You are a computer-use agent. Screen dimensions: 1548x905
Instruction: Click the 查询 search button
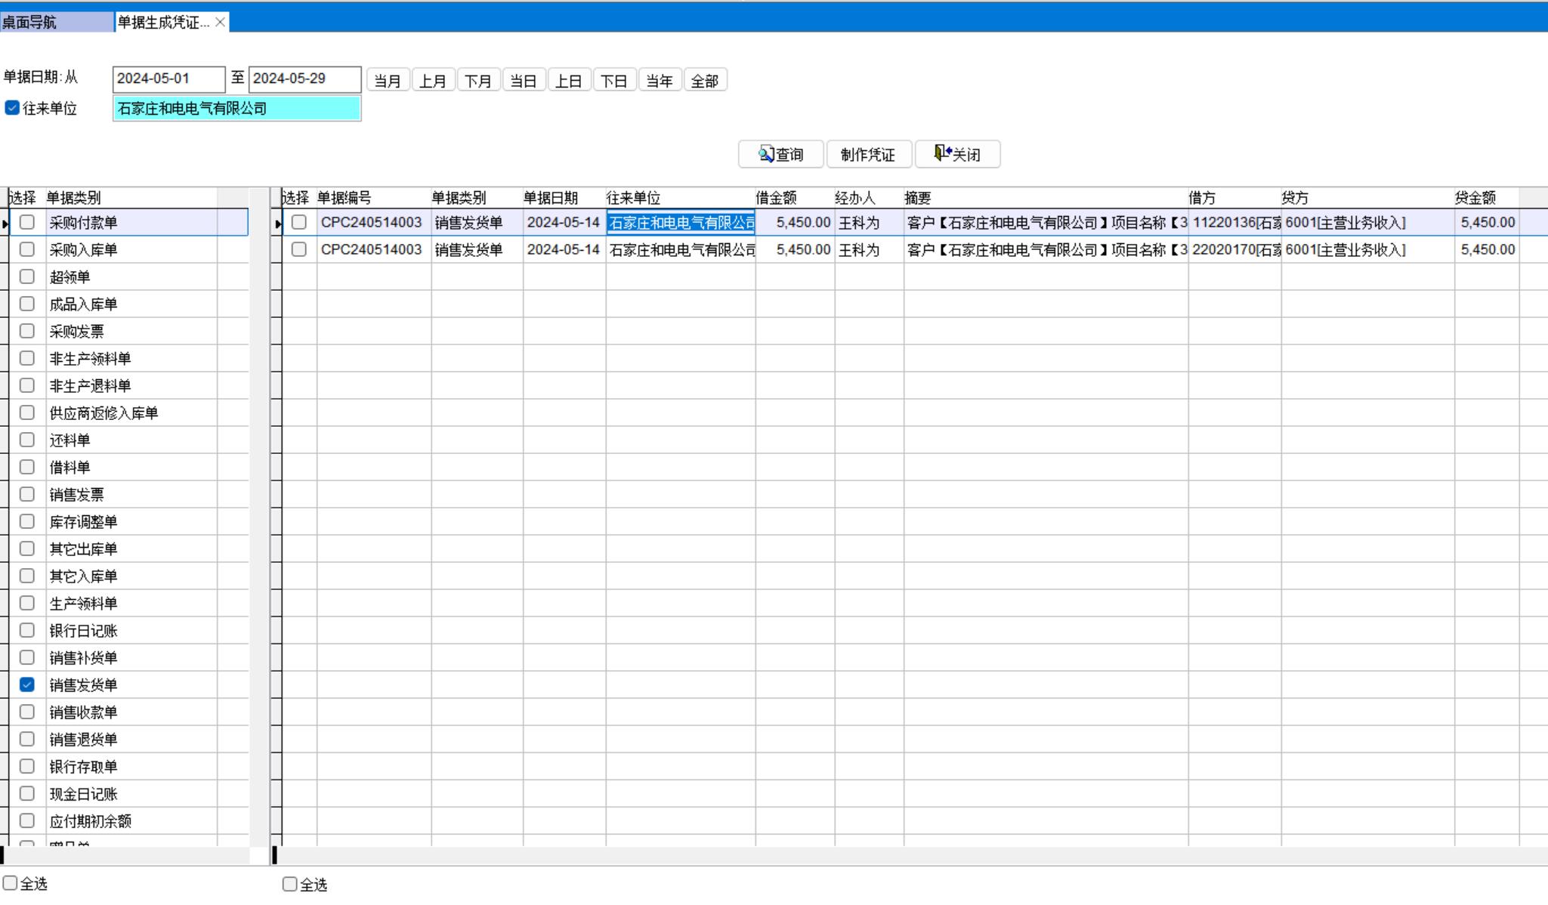pyautogui.click(x=780, y=154)
